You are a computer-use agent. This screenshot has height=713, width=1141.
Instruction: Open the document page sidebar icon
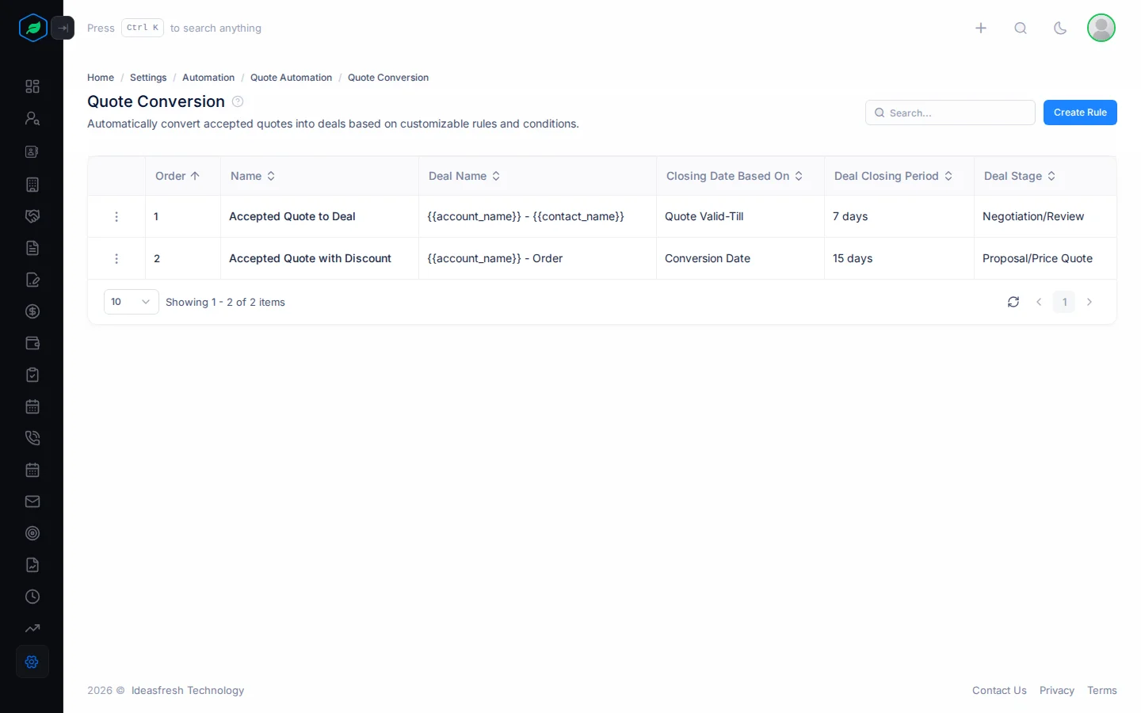click(x=32, y=248)
